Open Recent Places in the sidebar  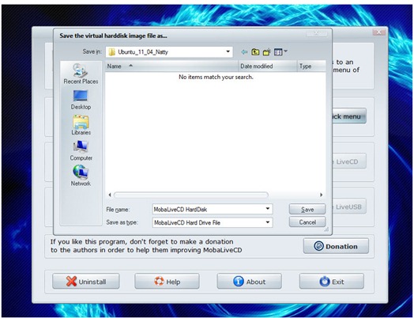[x=81, y=74]
